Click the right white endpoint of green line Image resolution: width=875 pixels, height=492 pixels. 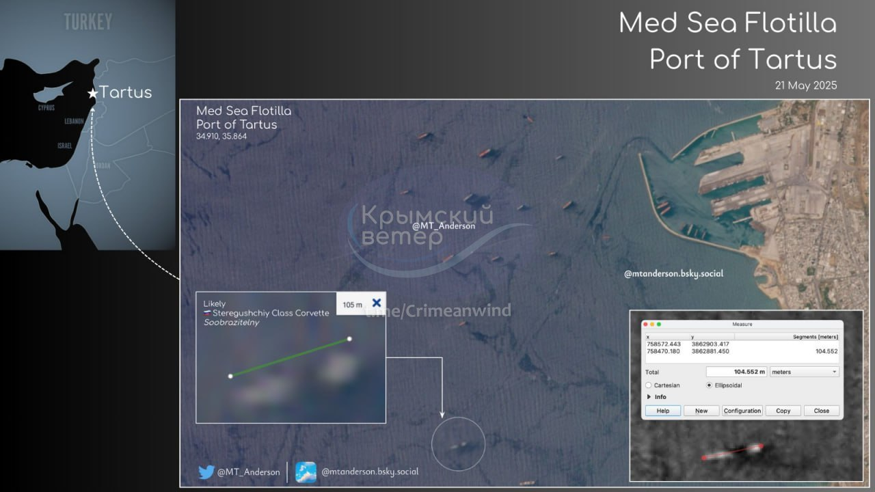(x=349, y=339)
